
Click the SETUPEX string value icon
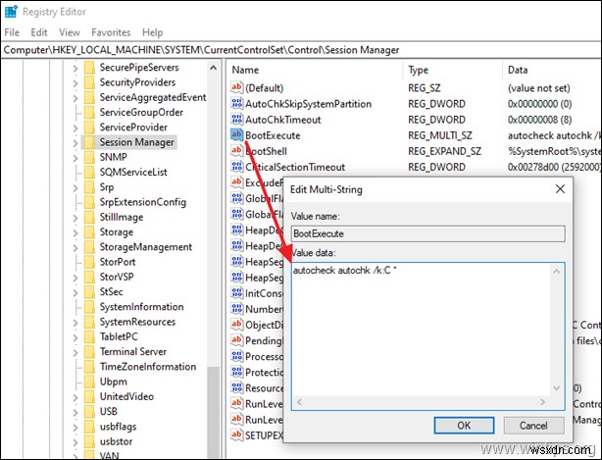coord(236,435)
